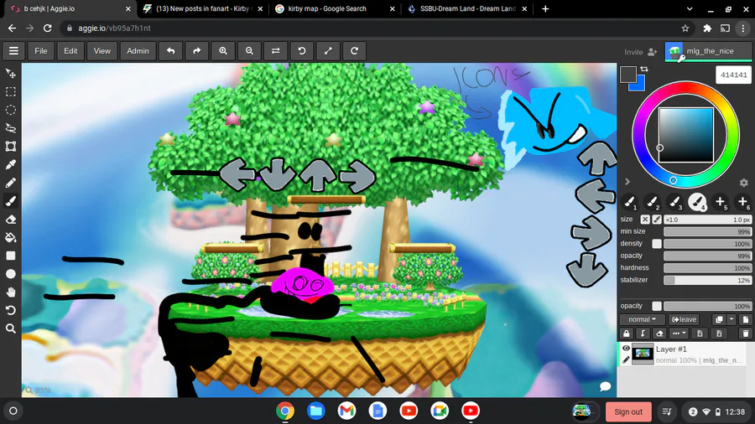The image size is (755, 424).
Task: Click the redo arrow button
Action: click(197, 51)
